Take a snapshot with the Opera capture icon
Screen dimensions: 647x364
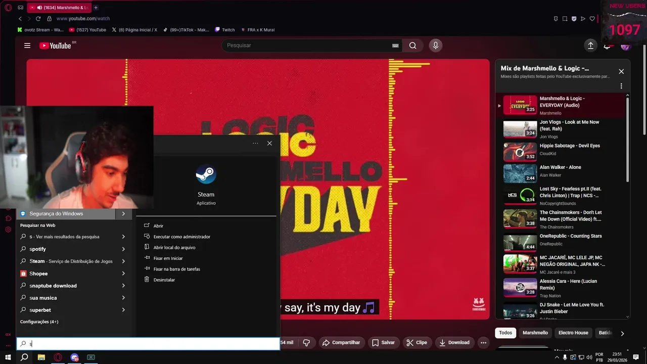[565, 19]
